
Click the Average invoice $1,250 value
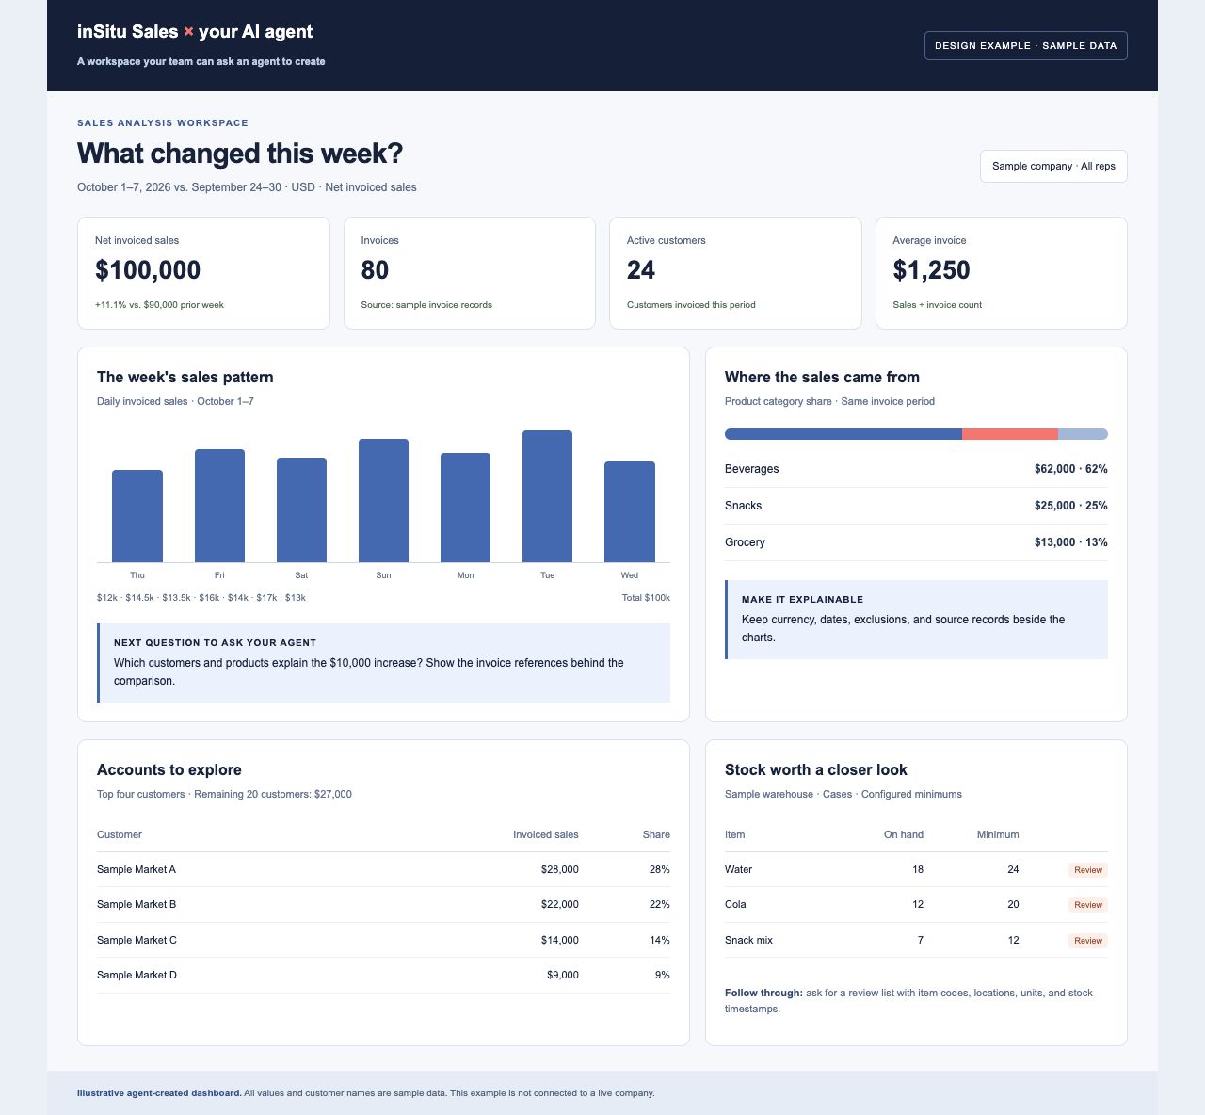[x=931, y=270]
